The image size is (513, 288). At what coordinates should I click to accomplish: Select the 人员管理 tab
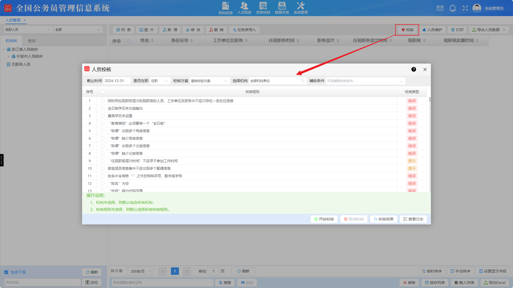click(x=13, y=20)
